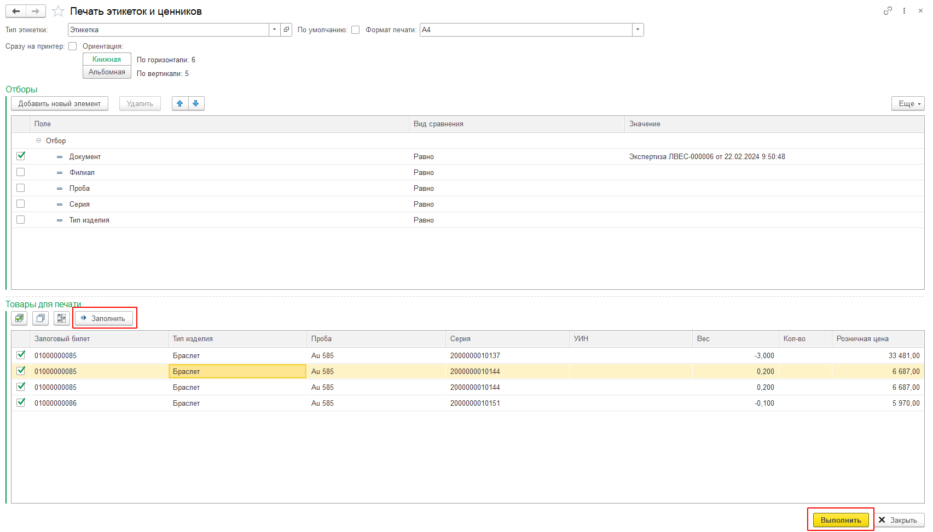Click the price 5 970,00 cell
Screen dimensions: 933x532
tap(878, 403)
